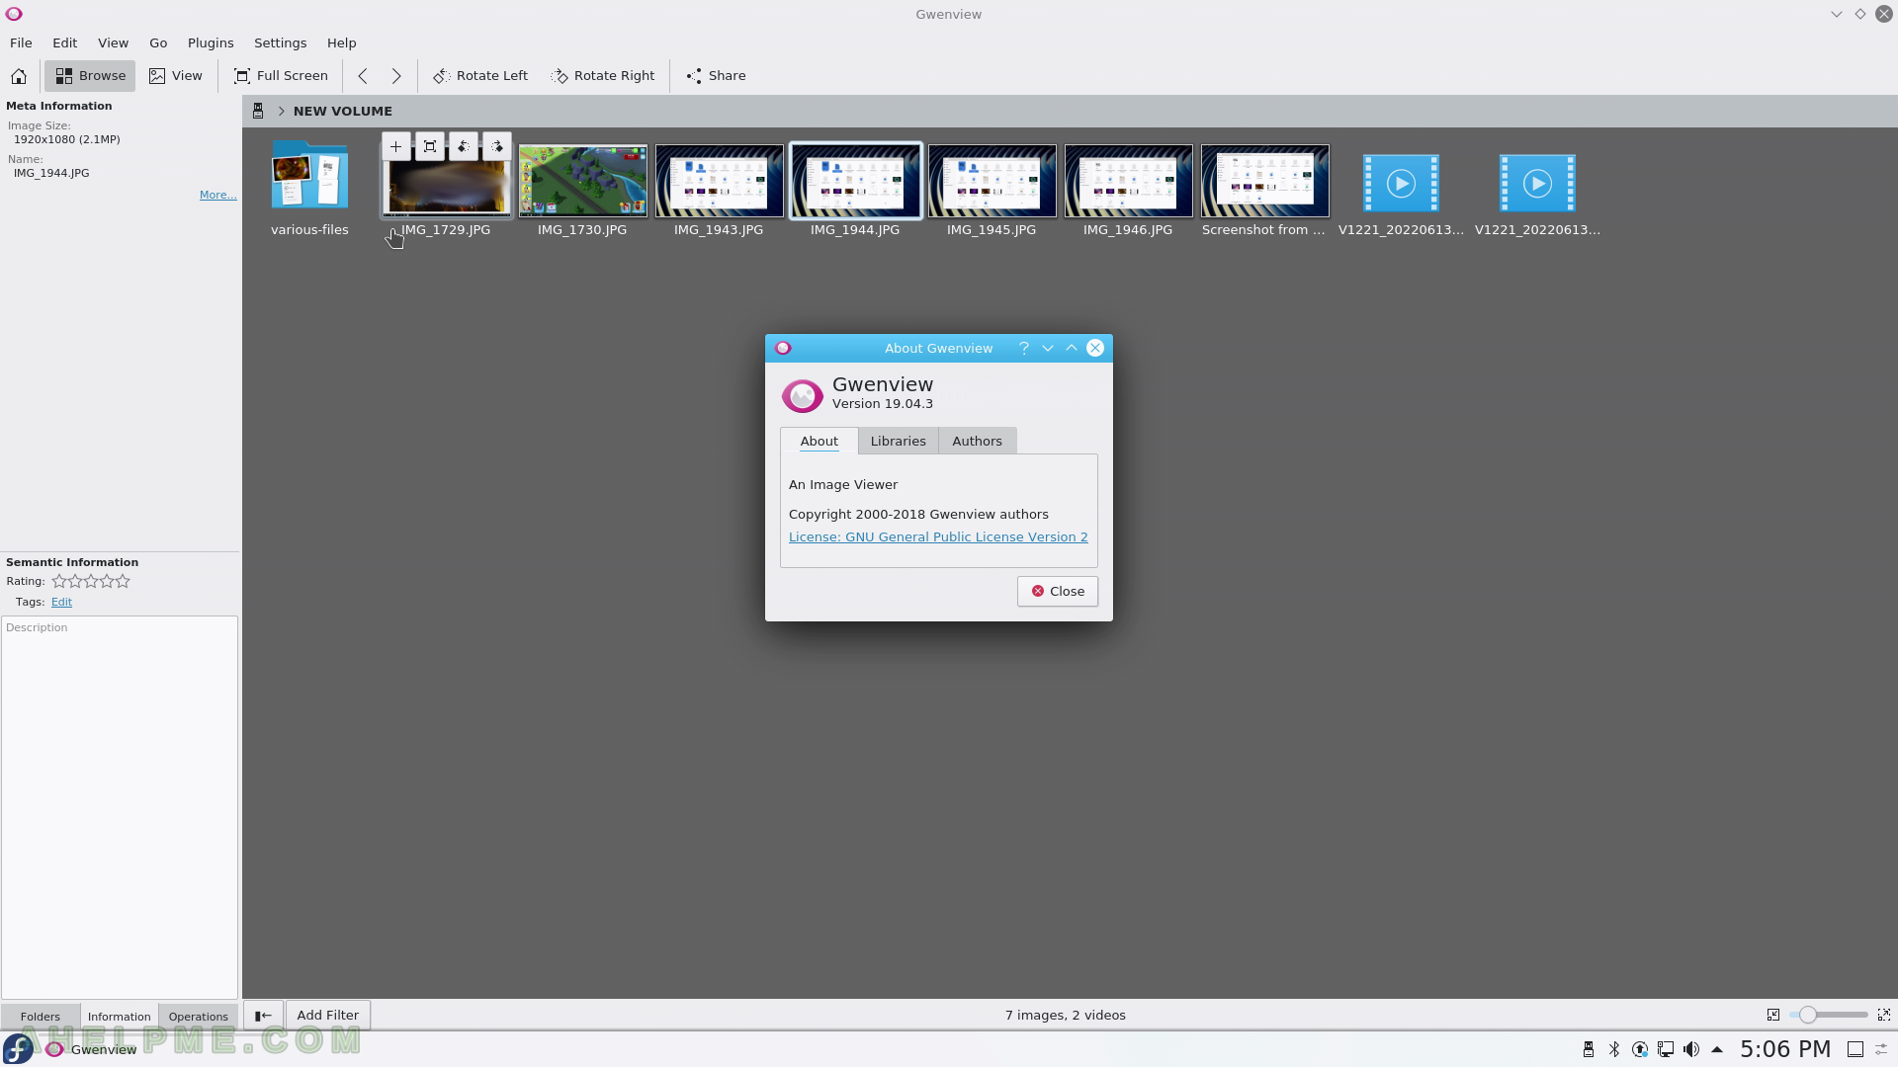Open the software updates tray icon
This screenshot has height=1067, width=1898.
pos(1640,1049)
